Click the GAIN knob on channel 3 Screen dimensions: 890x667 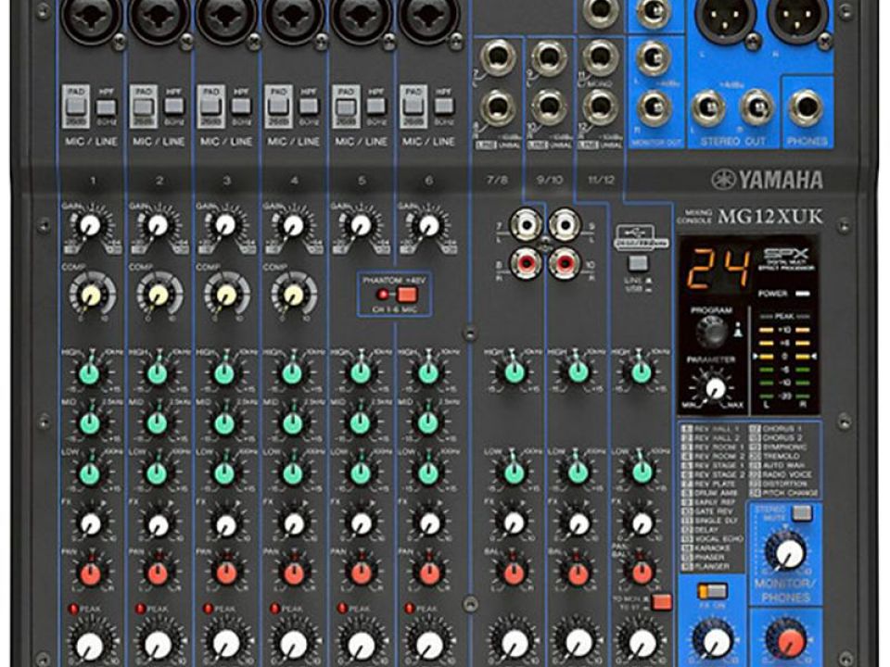click(224, 225)
